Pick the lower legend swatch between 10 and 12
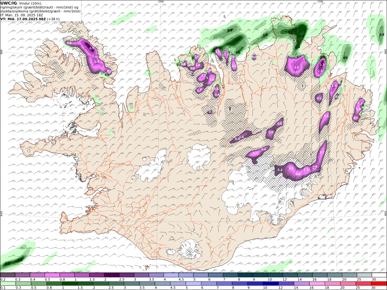Image resolution: width=387 pixels, height=290 pixels. point(271,283)
